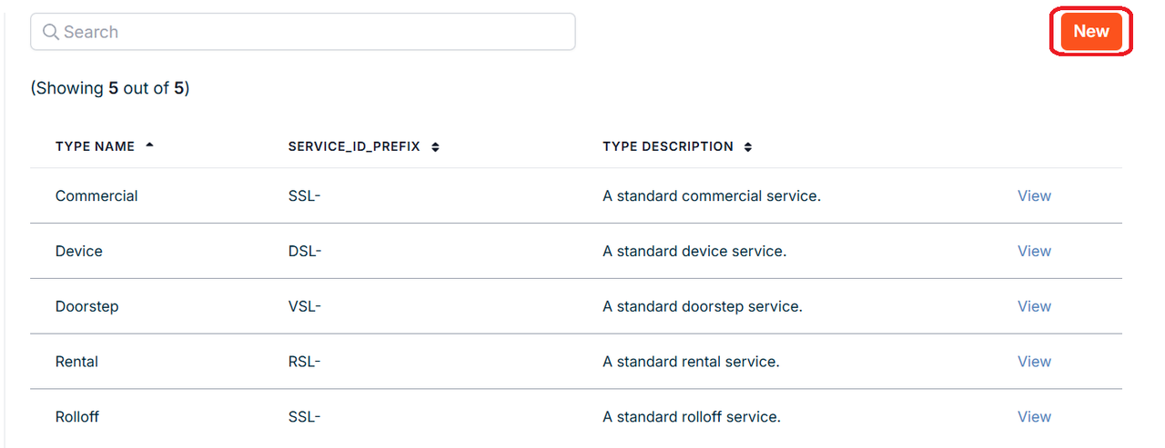
Task: Select the Commercial row name
Action: [96, 195]
